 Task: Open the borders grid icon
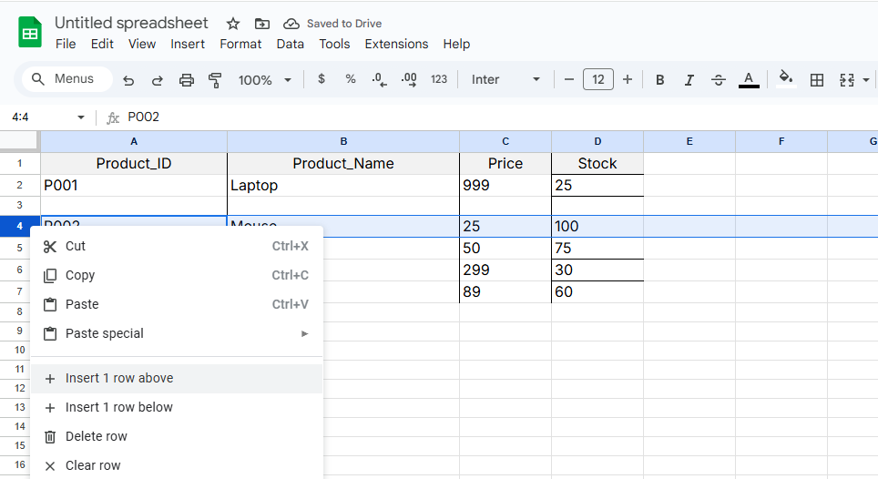click(817, 80)
